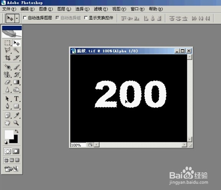Click the Move tool preset icon in options bar

[x=10, y=18]
